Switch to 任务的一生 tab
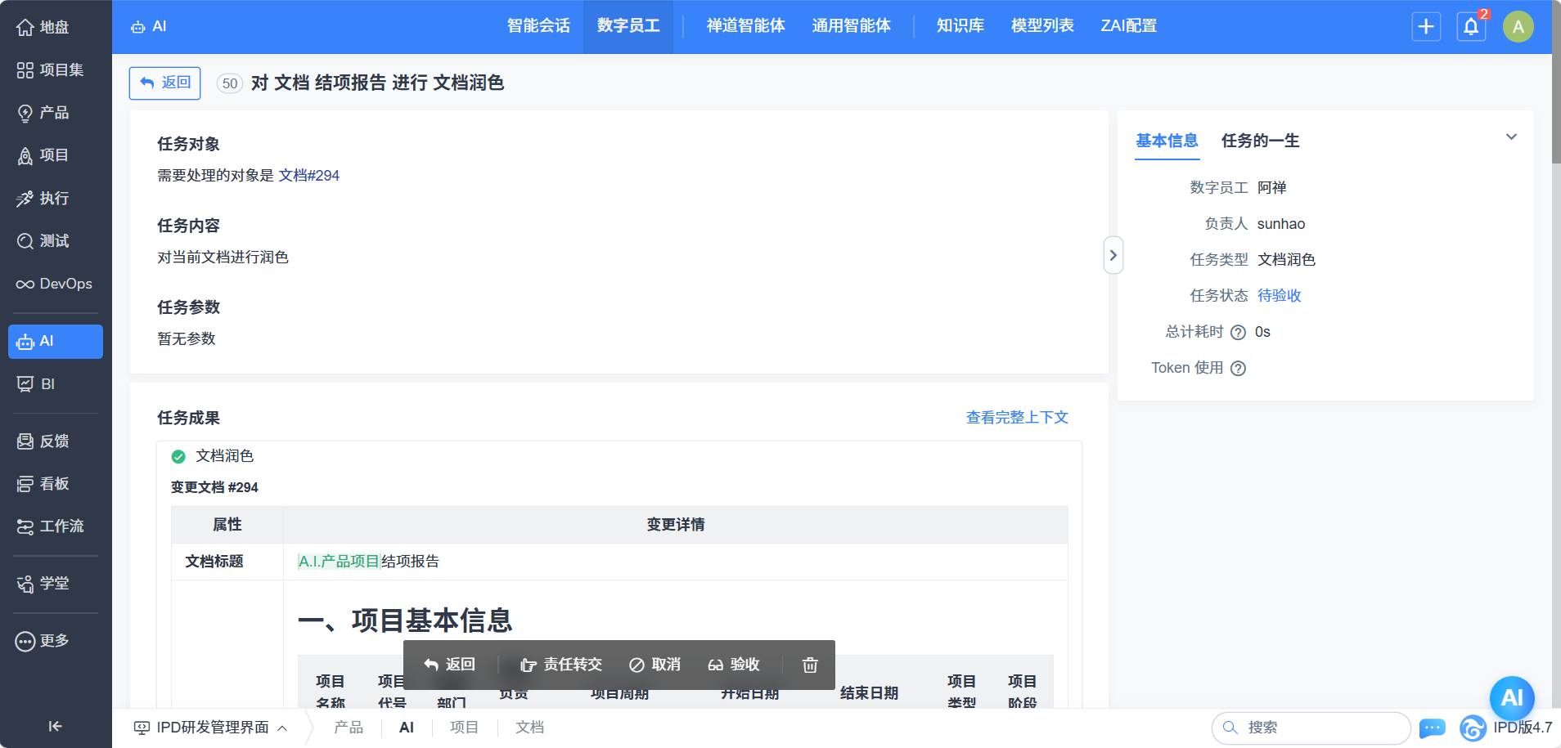 pos(1260,141)
